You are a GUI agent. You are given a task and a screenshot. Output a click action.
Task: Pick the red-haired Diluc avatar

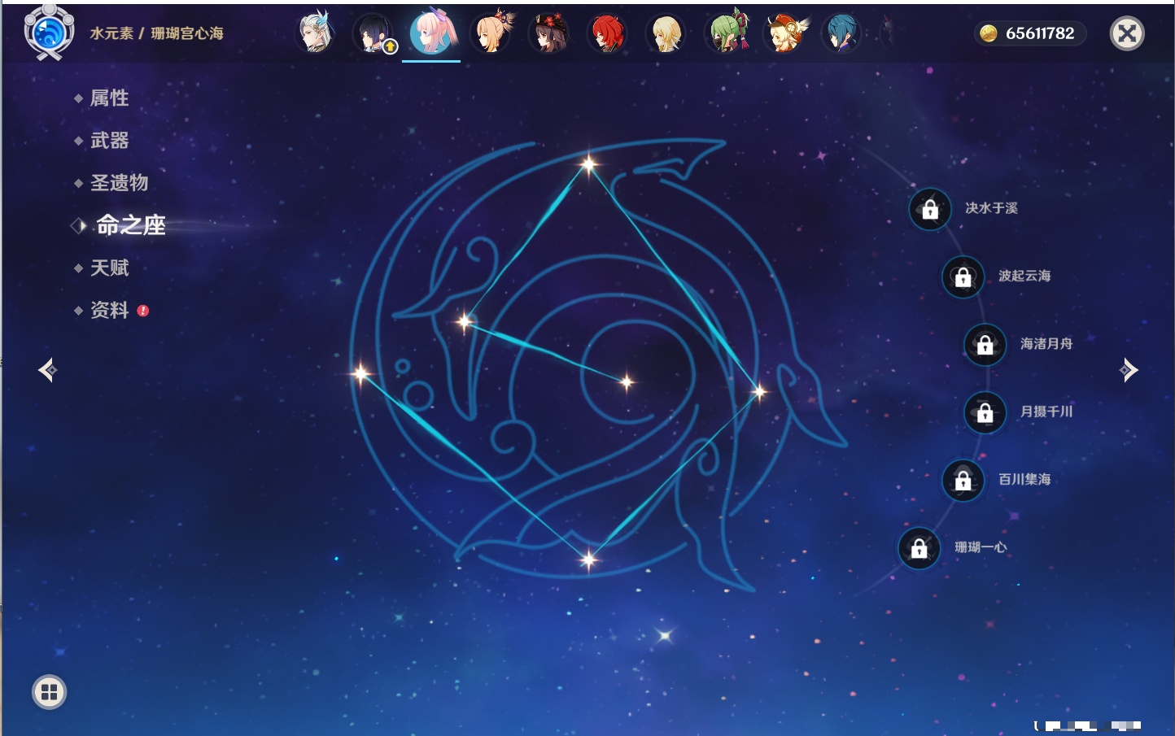tap(608, 33)
